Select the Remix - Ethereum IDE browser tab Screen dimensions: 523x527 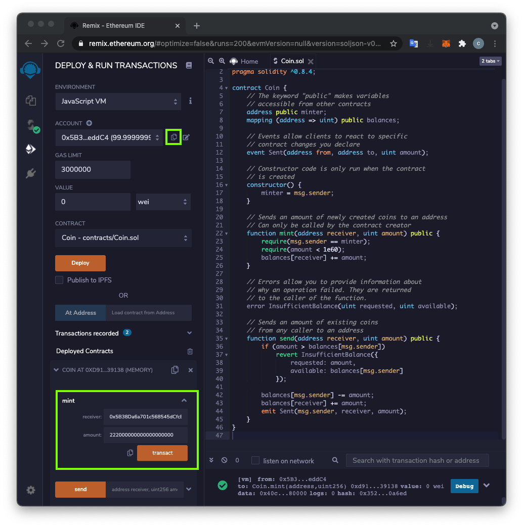(x=125, y=26)
